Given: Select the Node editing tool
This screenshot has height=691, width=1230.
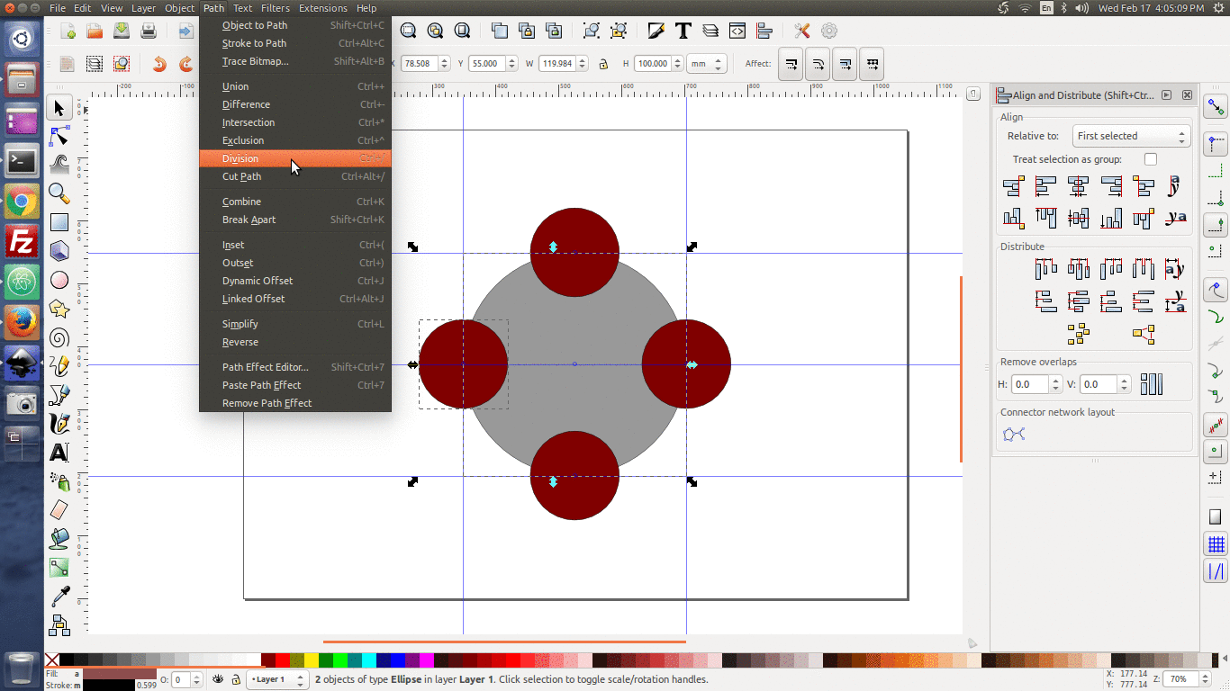Looking at the screenshot, I should click(59, 136).
